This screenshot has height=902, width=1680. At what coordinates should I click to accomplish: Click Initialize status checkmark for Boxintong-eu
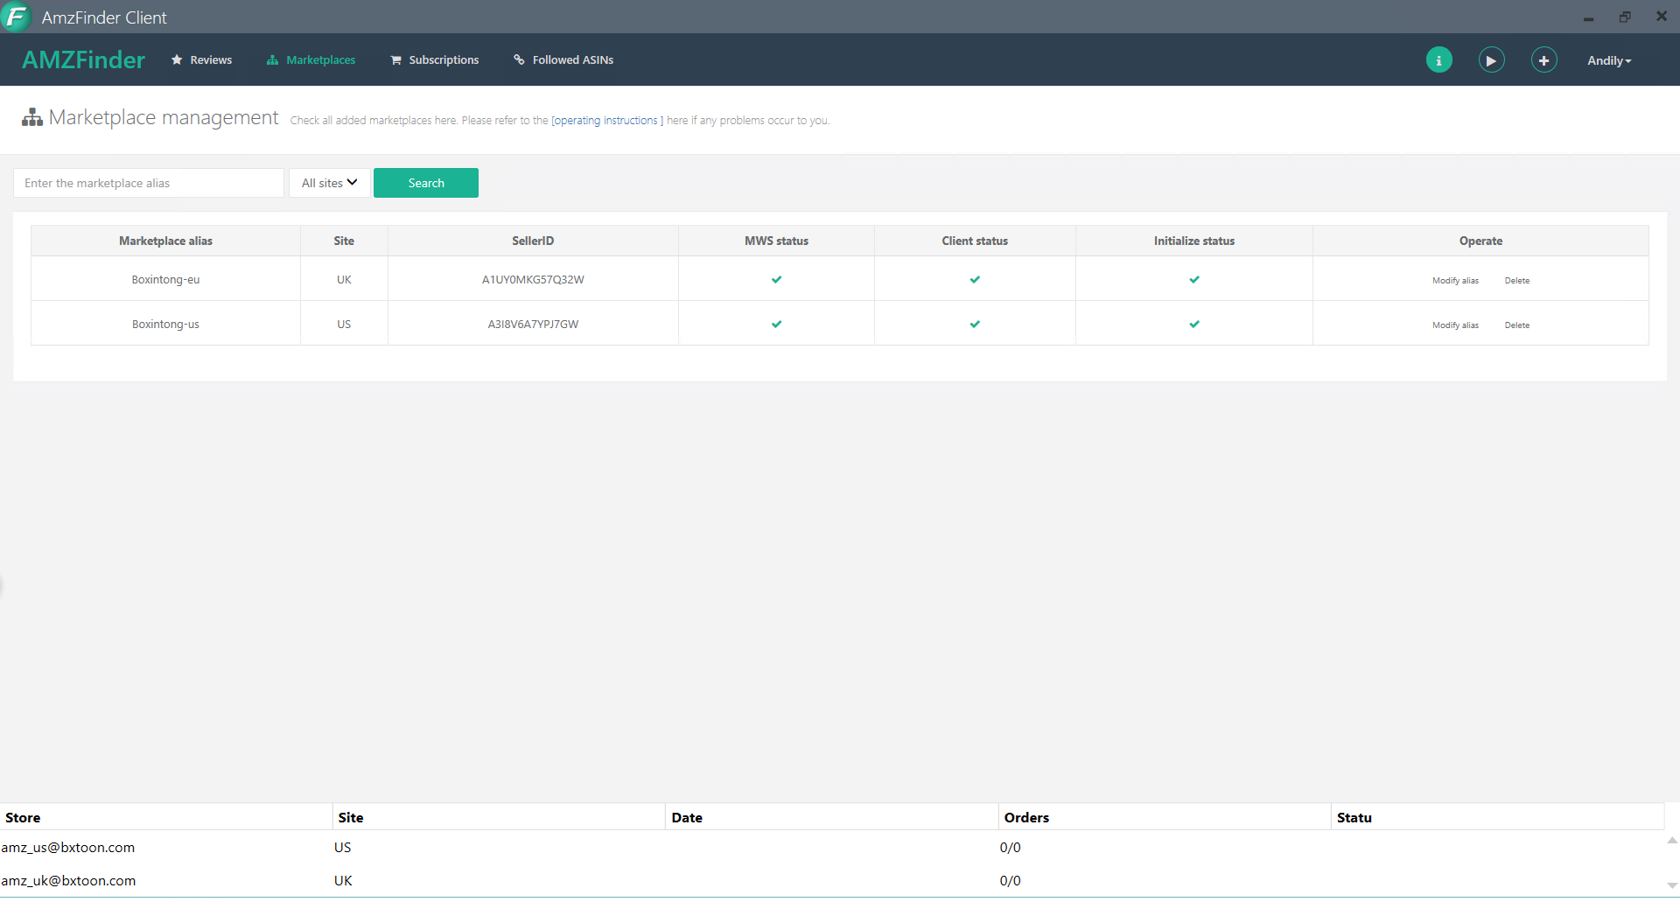pyautogui.click(x=1194, y=280)
